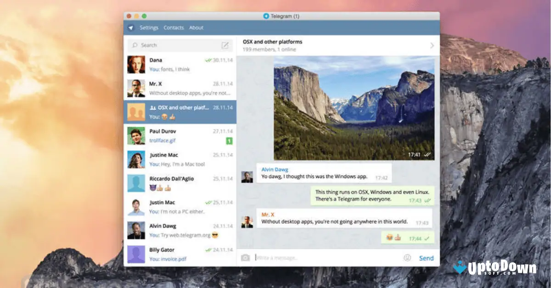
Task: Click Alvin Dawg's avatar next to his message
Action: click(247, 176)
